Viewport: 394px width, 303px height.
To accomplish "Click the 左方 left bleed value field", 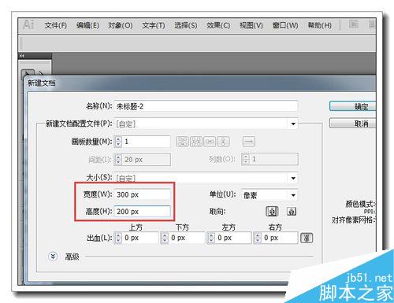I will click(x=233, y=238).
